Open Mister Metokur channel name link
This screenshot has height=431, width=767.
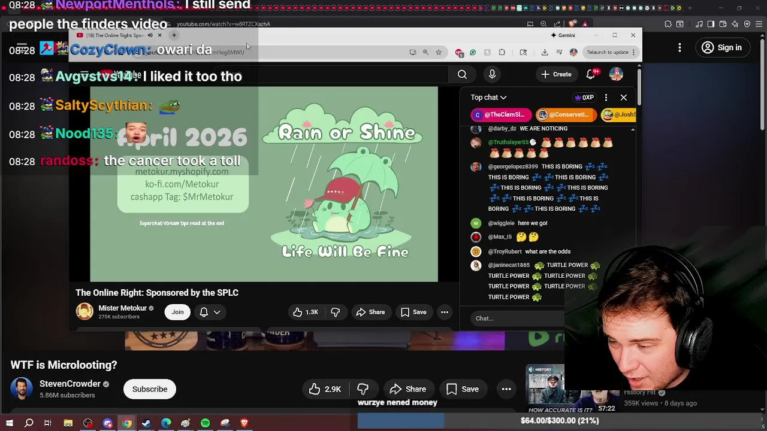tap(122, 308)
